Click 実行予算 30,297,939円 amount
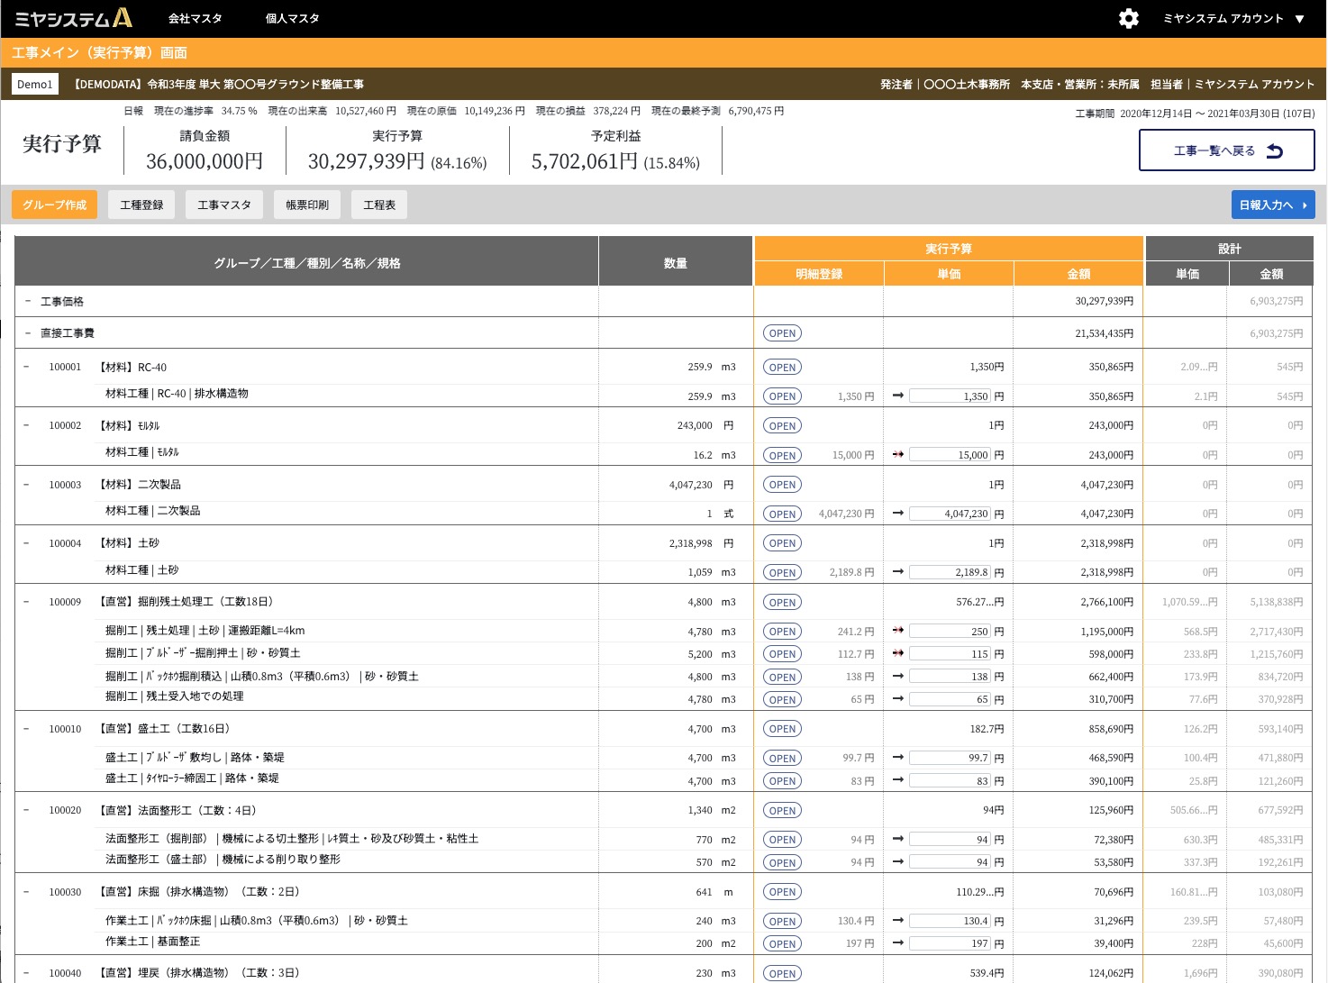1328x983 pixels. coord(366,161)
